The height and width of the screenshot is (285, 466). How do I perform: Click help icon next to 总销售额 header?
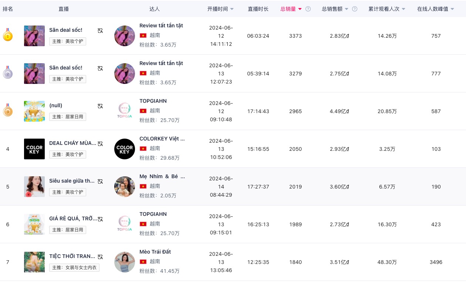[x=355, y=9]
